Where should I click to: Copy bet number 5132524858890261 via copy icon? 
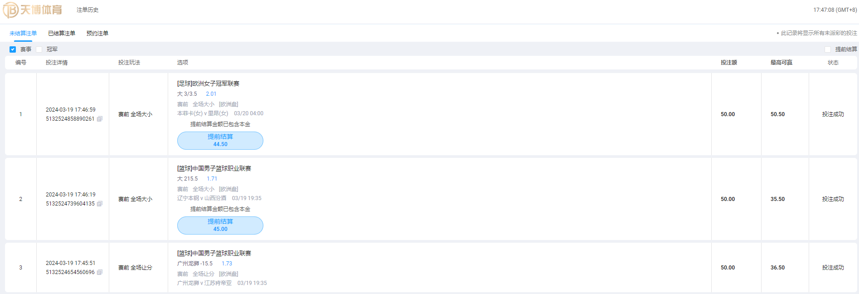(100, 119)
